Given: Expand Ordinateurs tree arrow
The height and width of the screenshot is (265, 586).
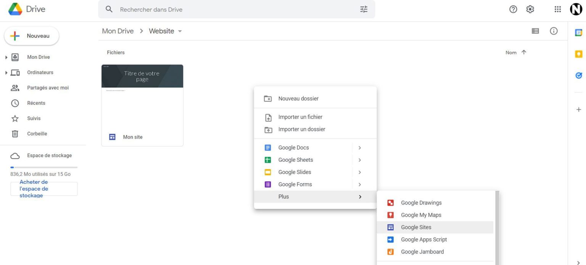Looking at the screenshot, I should point(6,72).
